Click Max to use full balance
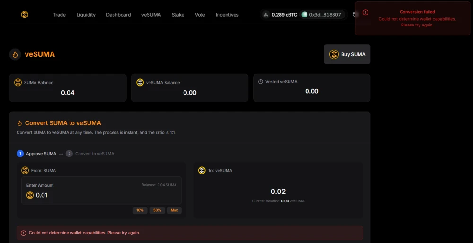473x243 pixels. tap(174, 210)
